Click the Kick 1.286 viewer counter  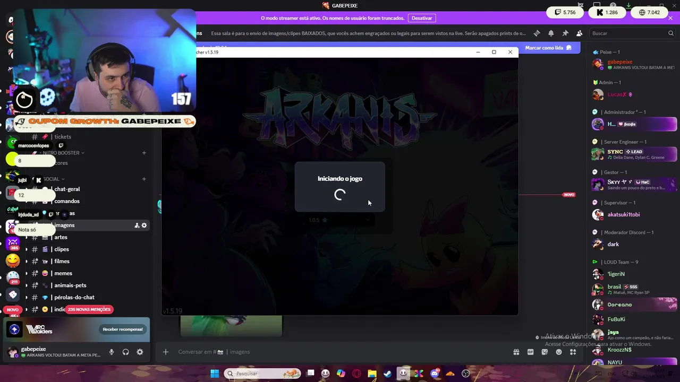(607, 12)
